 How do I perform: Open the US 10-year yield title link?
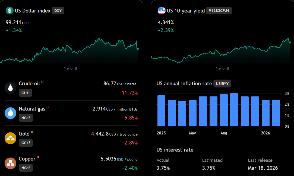pos(186,11)
